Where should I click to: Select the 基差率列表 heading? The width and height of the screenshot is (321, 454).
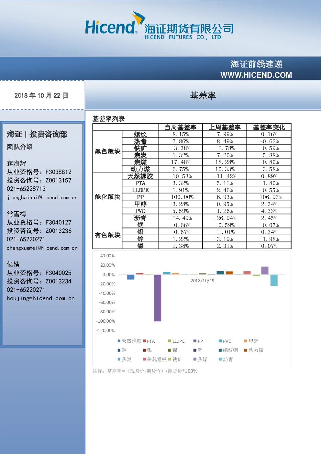click(x=109, y=119)
